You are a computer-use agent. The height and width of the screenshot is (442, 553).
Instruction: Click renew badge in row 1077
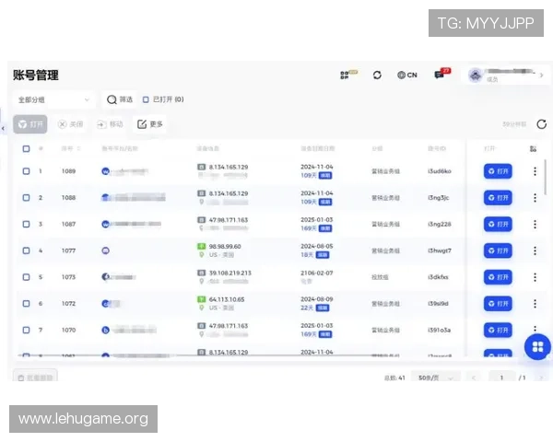pos(323,255)
